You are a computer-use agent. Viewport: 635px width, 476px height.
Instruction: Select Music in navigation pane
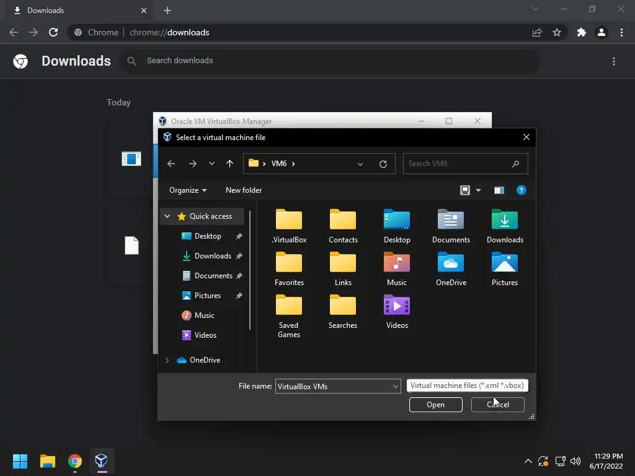[x=204, y=315]
